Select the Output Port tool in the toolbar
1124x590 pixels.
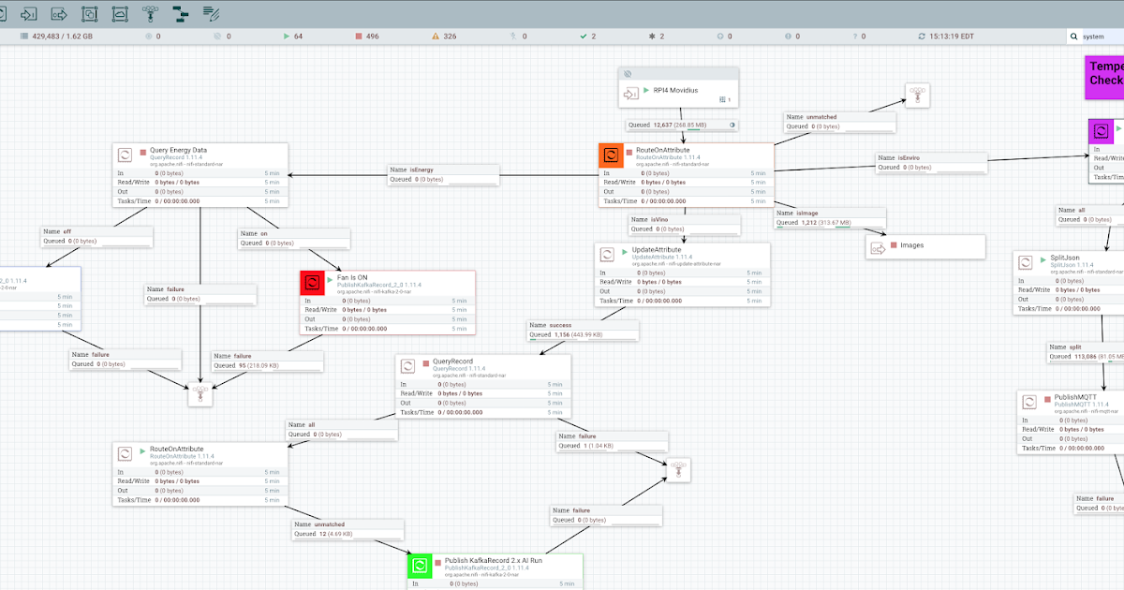[x=58, y=13]
